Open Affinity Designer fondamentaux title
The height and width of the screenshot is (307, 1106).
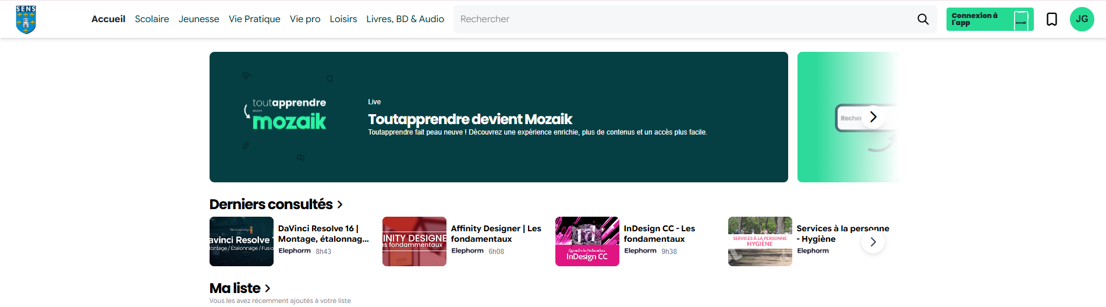[496, 234]
